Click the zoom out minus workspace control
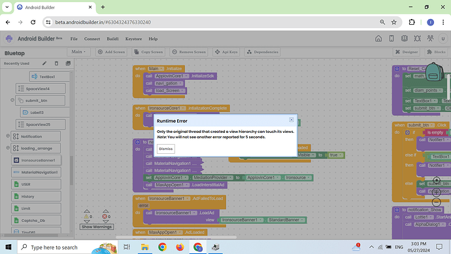This screenshot has height=254, width=451. point(437,202)
